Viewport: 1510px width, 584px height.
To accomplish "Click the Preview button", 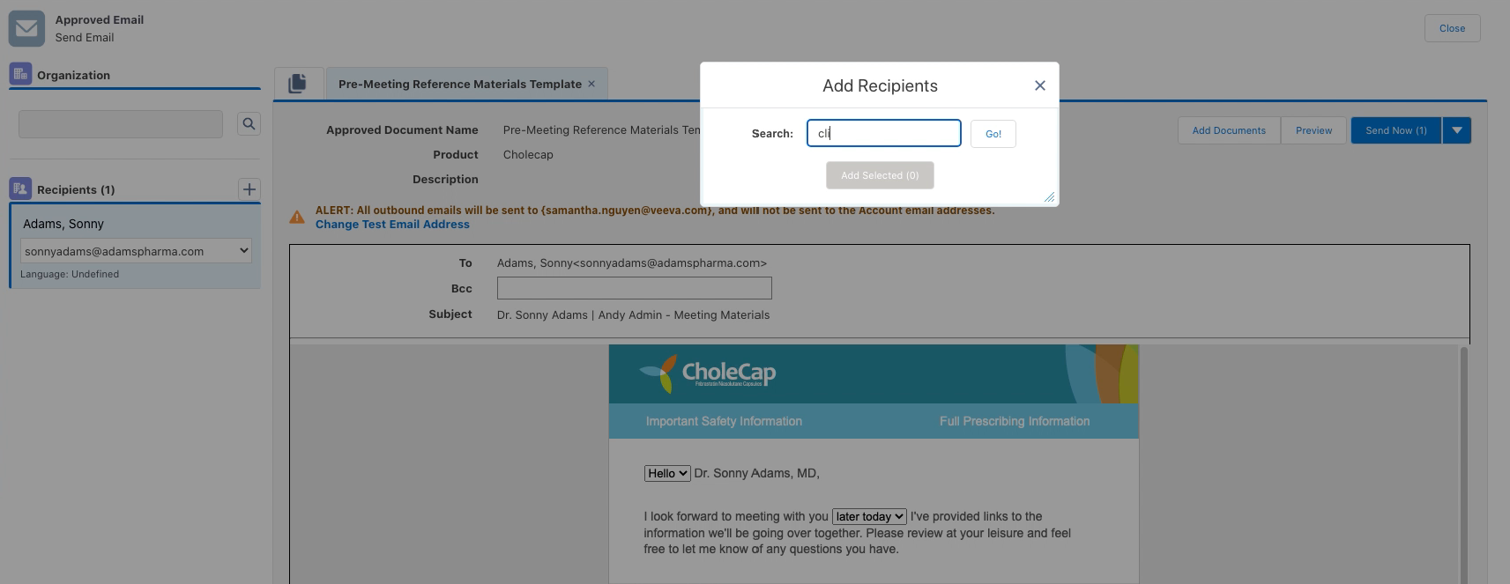I will (x=1313, y=130).
